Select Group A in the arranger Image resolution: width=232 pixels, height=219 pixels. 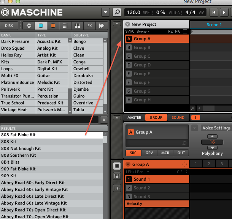pos(157,39)
